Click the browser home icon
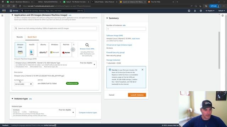The height and width of the screenshot is (127, 227). coord(13,6)
